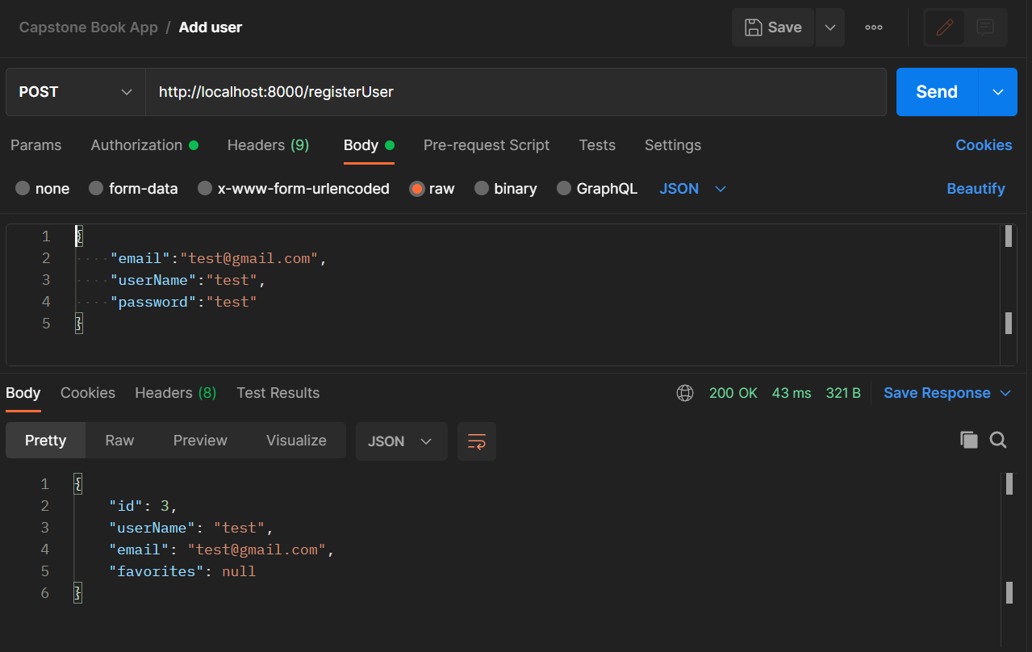Select the raw radio option
1032x652 pixels.
point(432,189)
